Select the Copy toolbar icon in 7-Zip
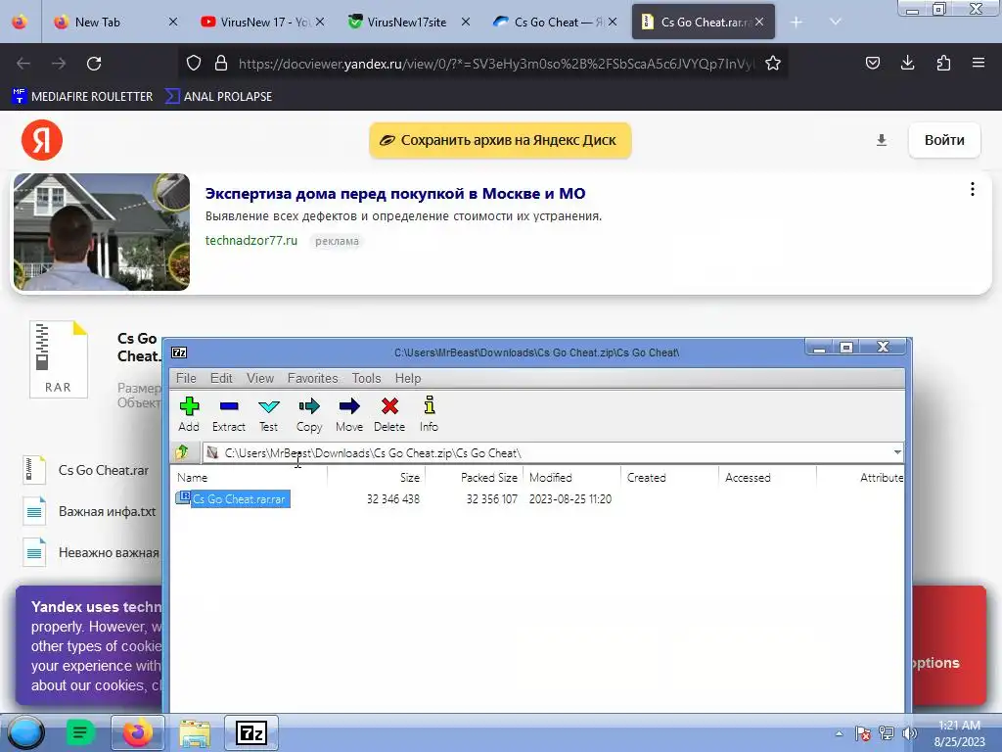Viewport: 1002px width, 752px height. [x=308, y=414]
